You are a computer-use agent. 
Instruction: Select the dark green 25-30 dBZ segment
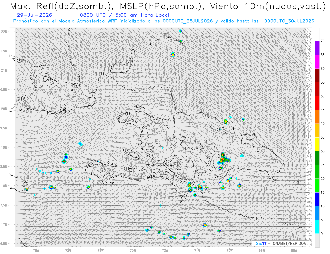pyautogui.click(x=317, y=158)
